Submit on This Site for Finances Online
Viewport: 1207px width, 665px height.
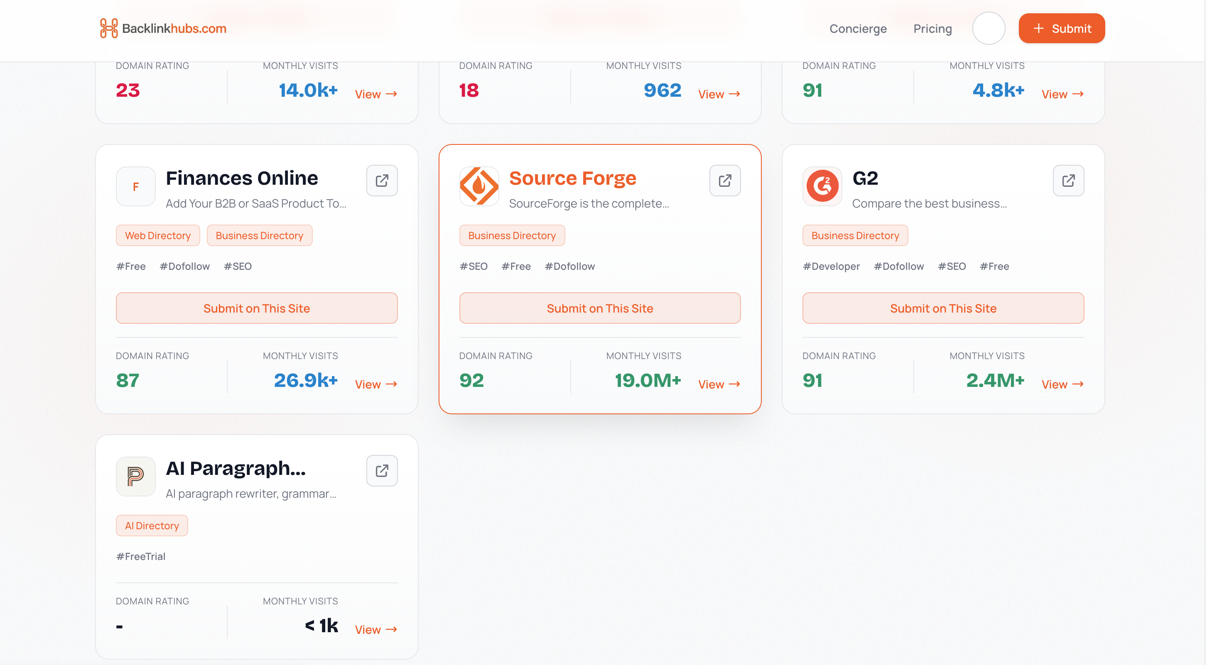pos(257,308)
